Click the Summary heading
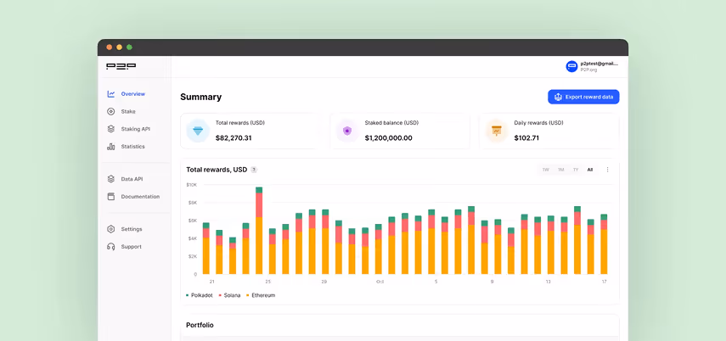Viewport: 726px width, 341px height. pos(201,98)
